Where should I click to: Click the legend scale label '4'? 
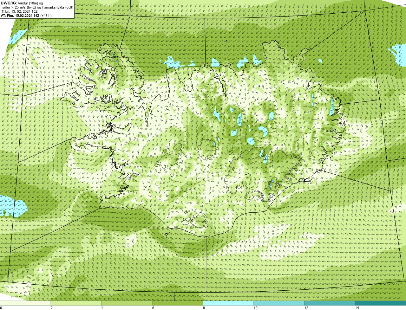[x=102, y=308]
